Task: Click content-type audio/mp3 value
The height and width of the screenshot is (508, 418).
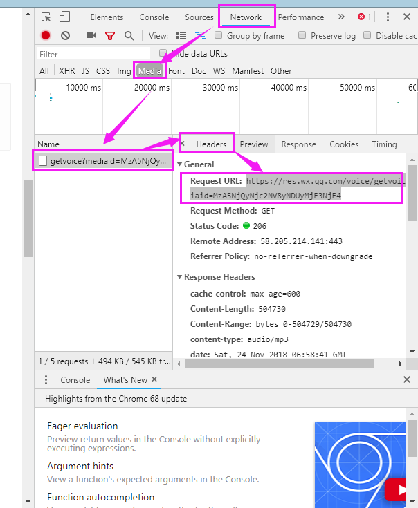Action: tap(268, 339)
